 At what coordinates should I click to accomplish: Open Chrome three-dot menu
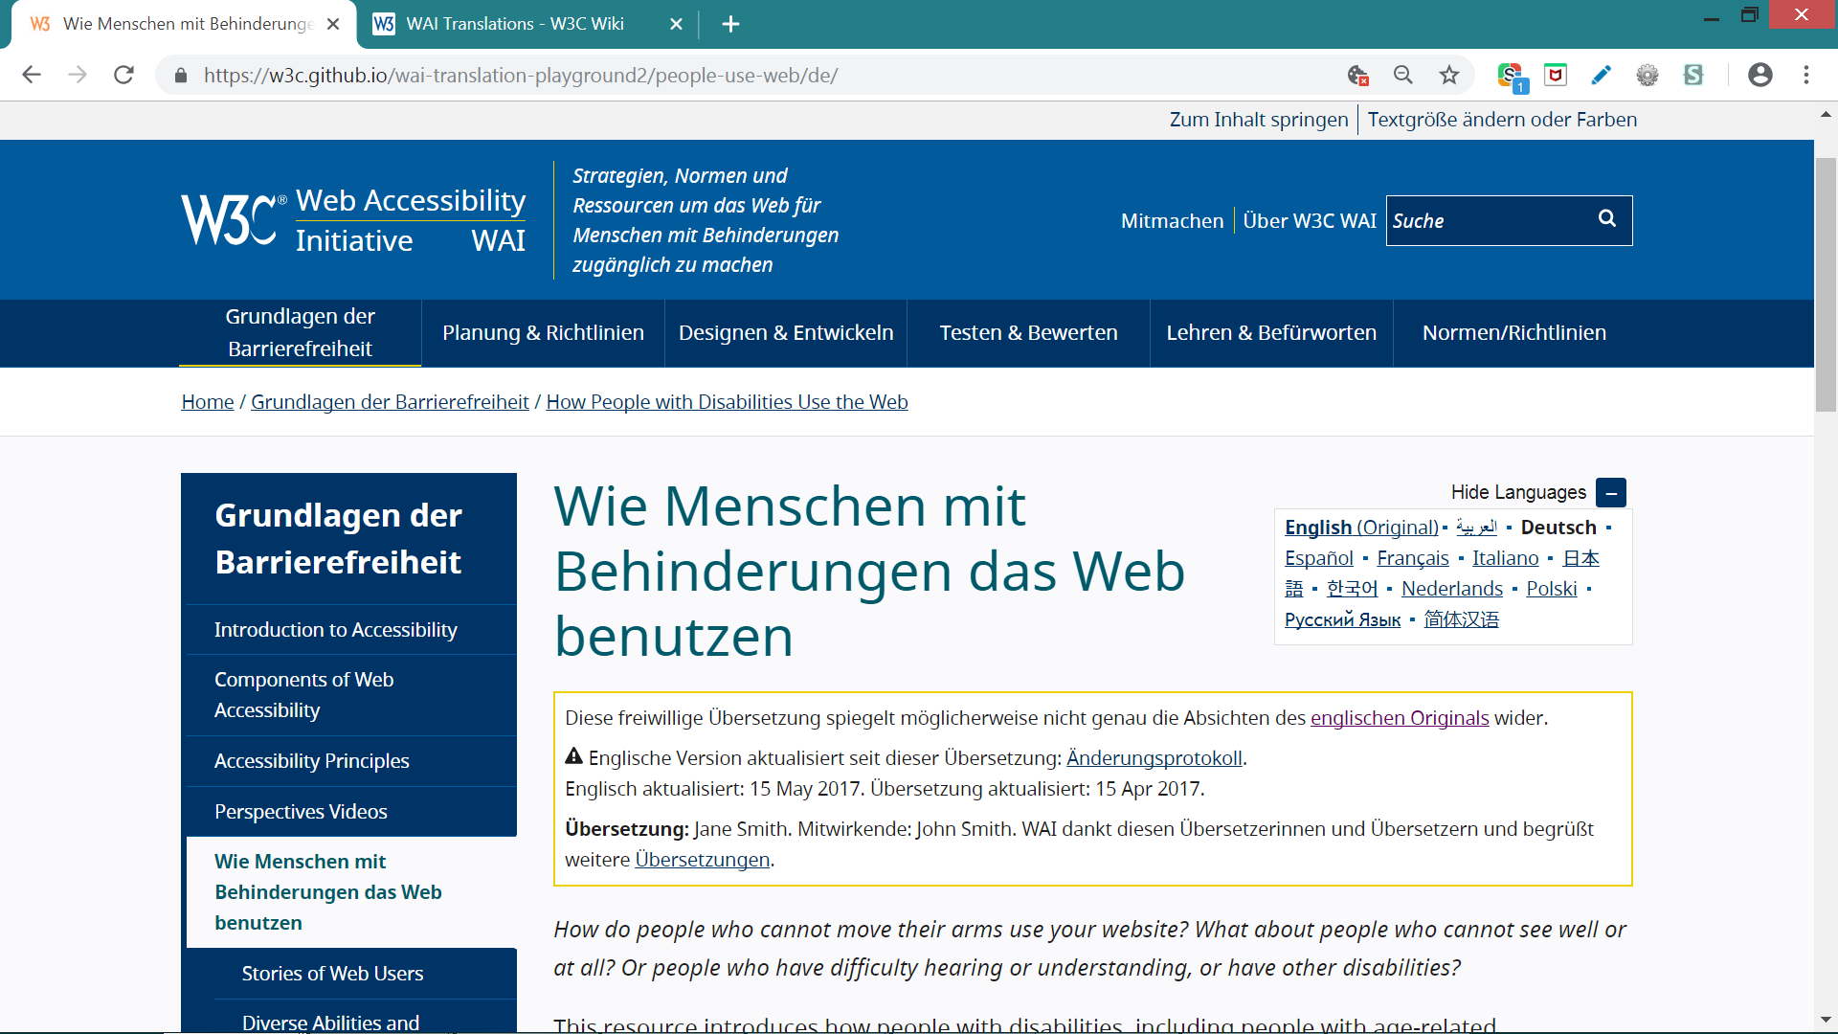point(1806,75)
